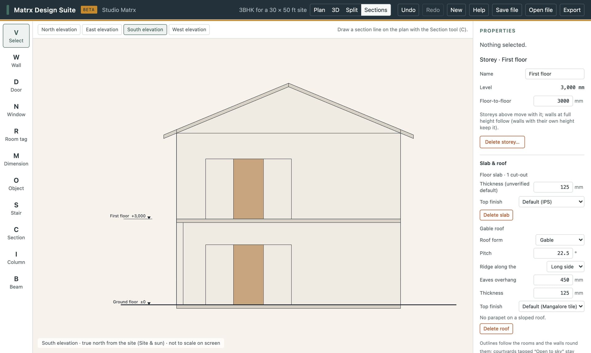Click the Export button
The image size is (591, 353).
click(572, 10)
